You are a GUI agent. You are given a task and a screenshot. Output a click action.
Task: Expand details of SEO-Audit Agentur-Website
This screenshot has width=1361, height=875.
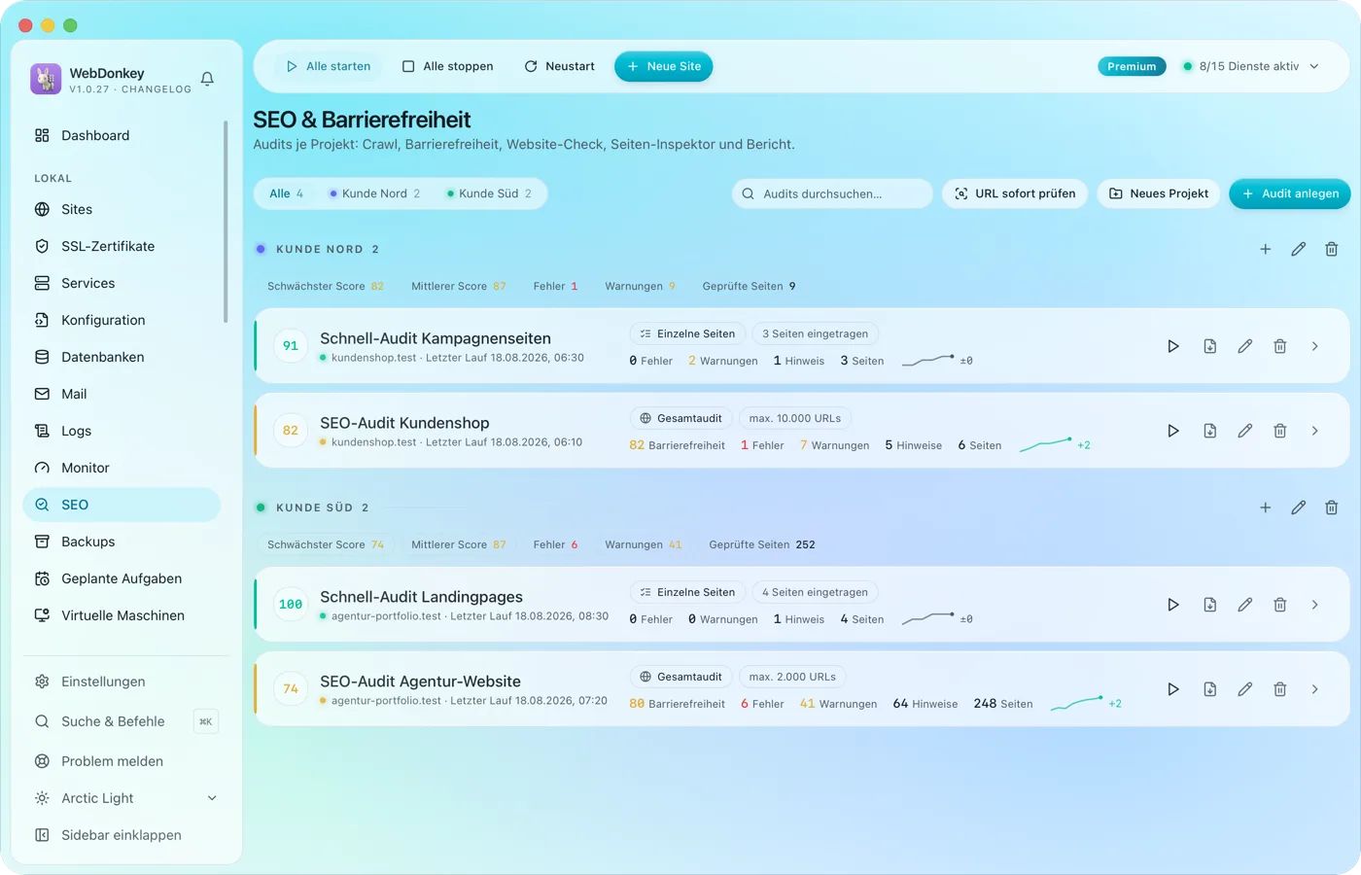1315,689
